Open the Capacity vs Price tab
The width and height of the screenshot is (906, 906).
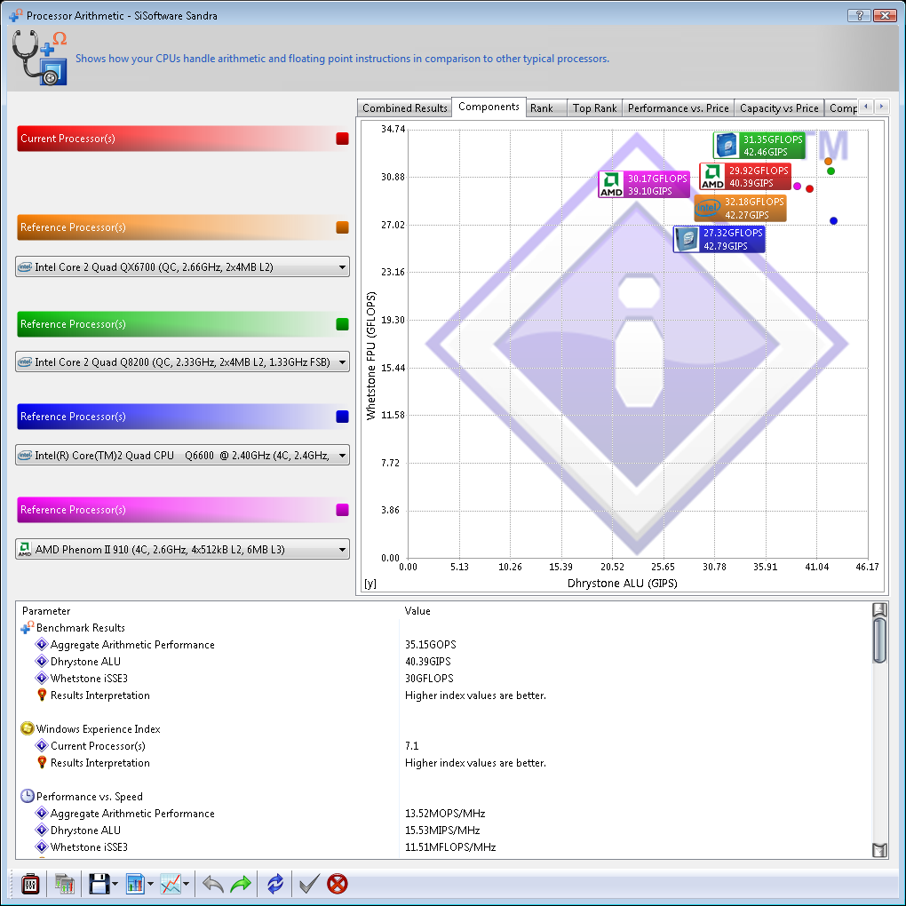pos(779,108)
